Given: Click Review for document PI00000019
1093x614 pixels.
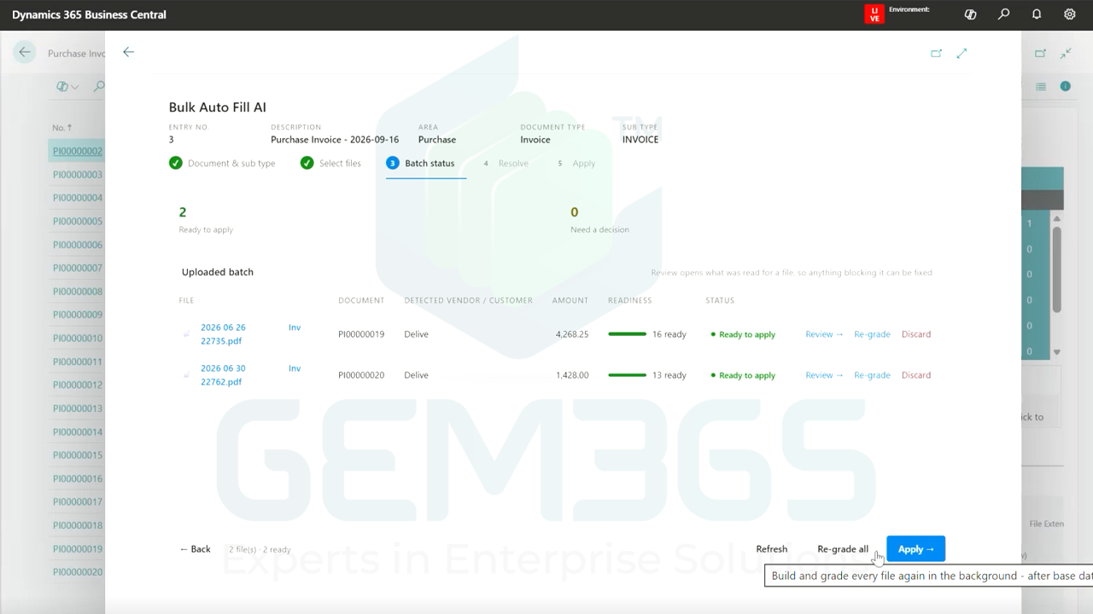Looking at the screenshot, I should (824, 334).
